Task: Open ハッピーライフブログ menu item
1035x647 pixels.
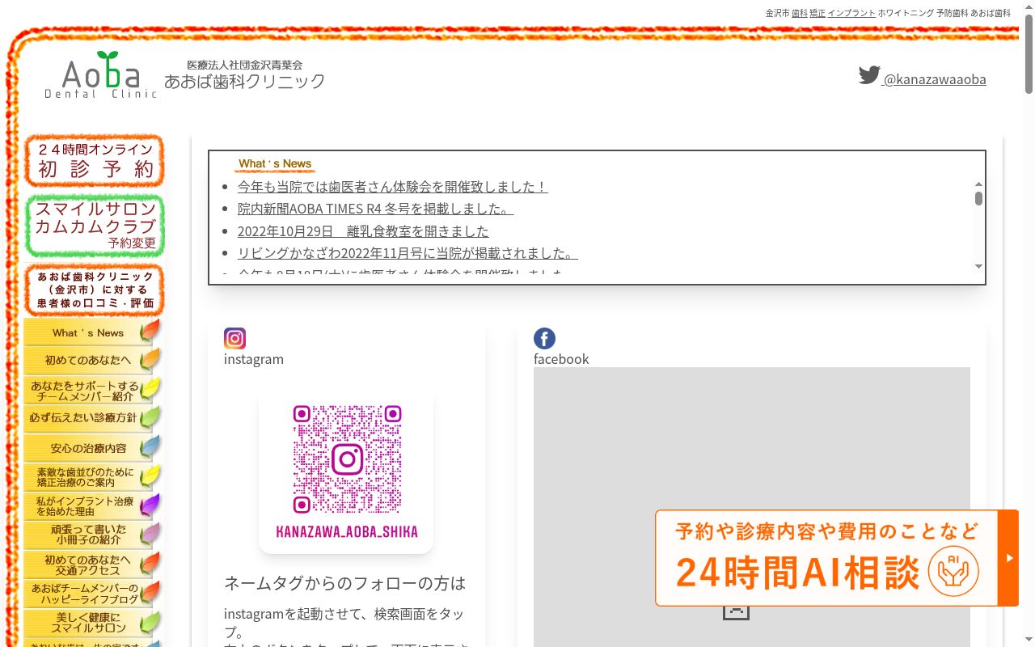Action: (92, 594)
